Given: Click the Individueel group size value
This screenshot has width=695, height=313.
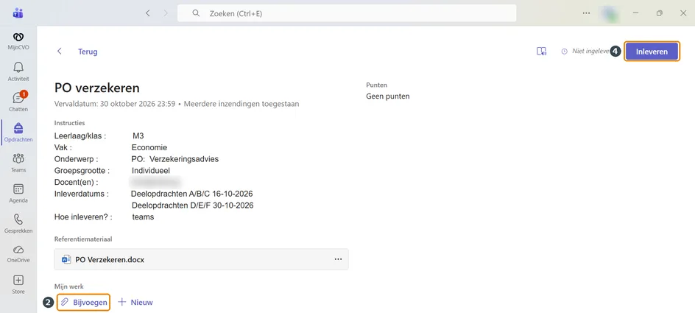Looking at the screenshot, I should pos(151,171).
